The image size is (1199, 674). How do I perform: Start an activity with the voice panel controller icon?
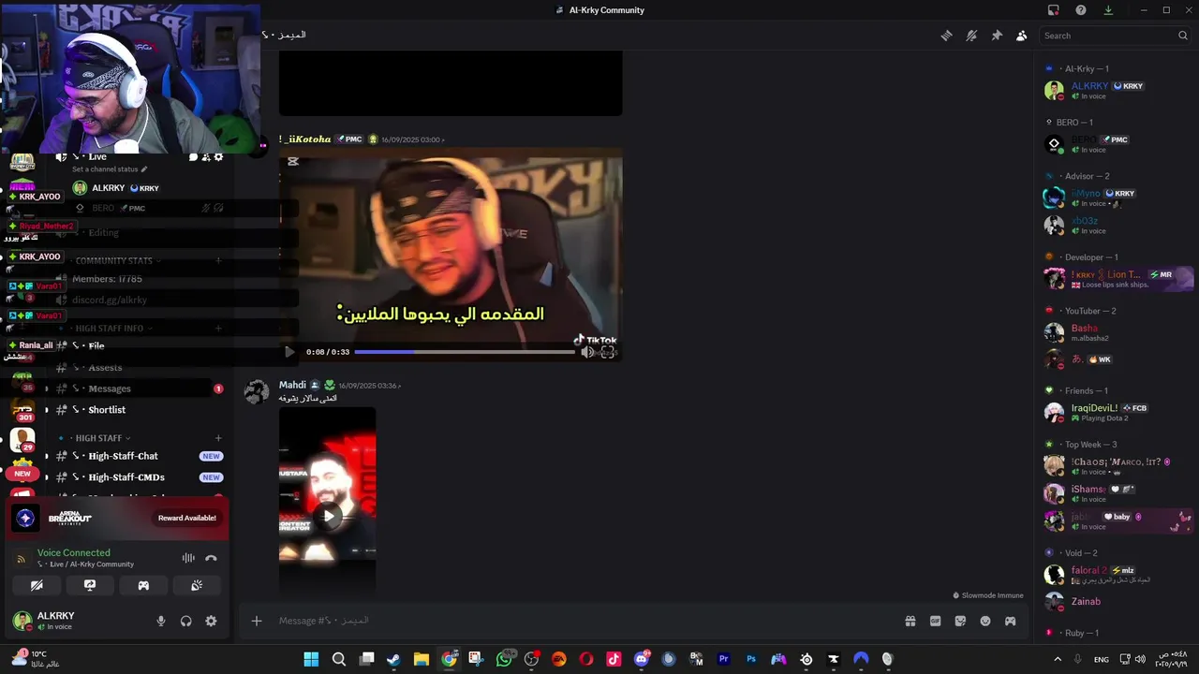(x=143, y=585)
